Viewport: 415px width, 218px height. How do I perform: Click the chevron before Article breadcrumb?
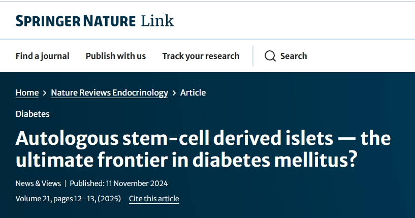[174, 93]
